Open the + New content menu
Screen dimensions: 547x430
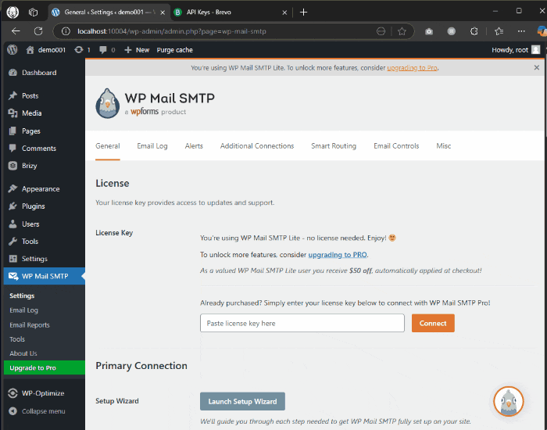tap(137, 49)
